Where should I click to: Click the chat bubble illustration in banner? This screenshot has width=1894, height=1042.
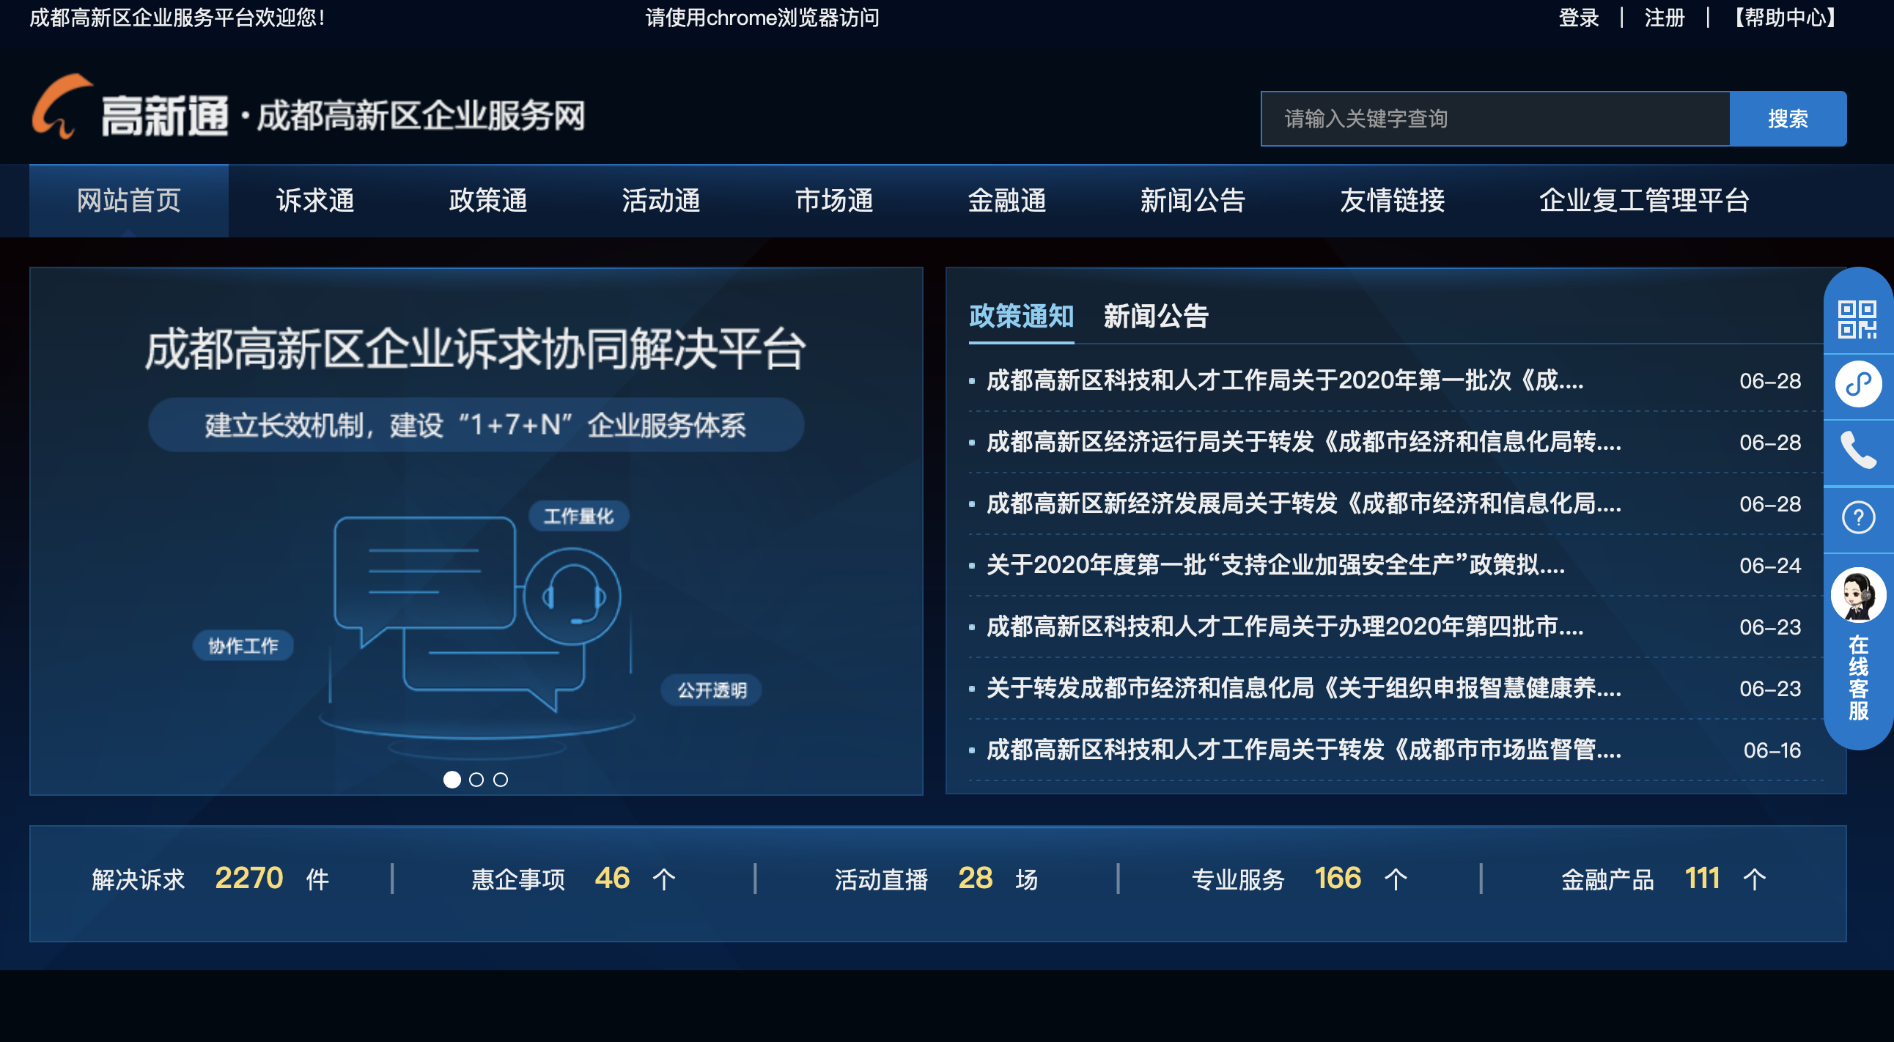pos(424,574)
